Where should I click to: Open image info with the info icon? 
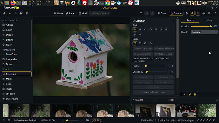(204, 13)
